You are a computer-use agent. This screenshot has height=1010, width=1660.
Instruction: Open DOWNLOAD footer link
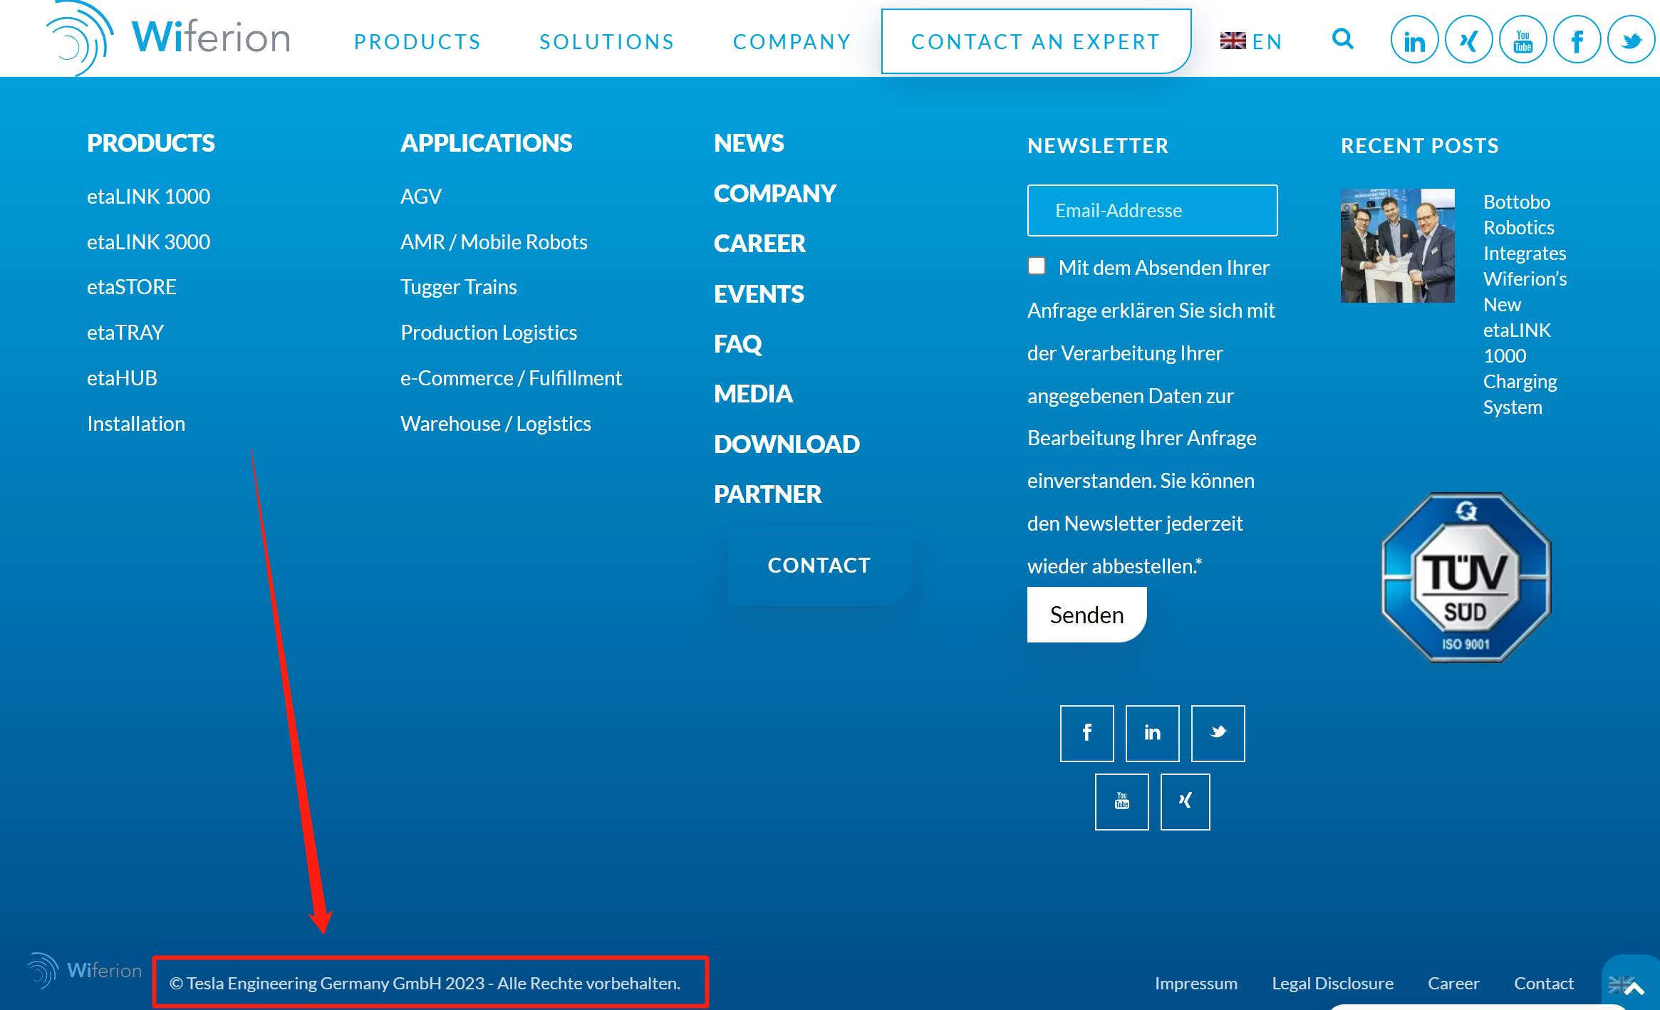787,444
